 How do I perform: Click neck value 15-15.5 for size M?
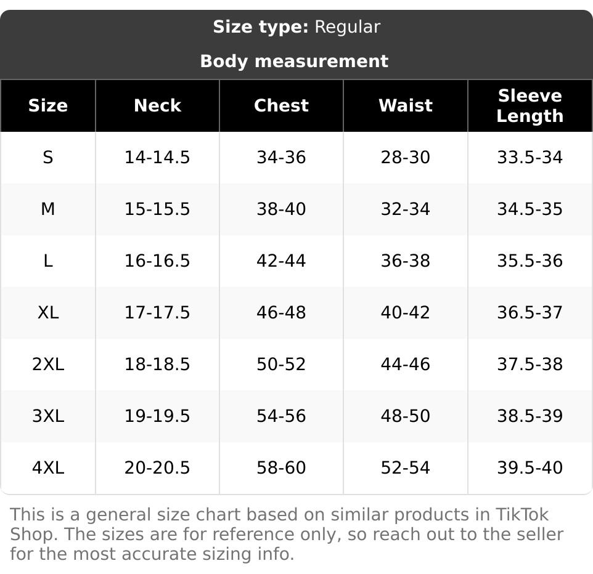(x=157, y=209)
